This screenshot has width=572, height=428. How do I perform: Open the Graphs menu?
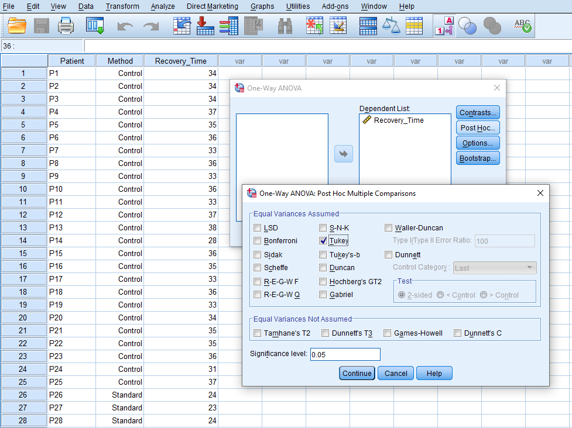coord(262,6)
